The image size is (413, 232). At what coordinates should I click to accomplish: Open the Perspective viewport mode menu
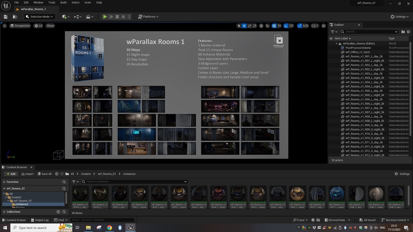click(x=20, y=26)
